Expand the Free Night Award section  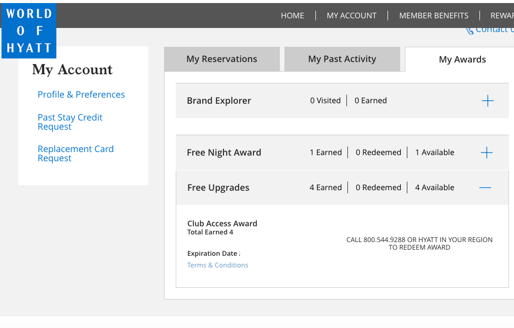487,153
